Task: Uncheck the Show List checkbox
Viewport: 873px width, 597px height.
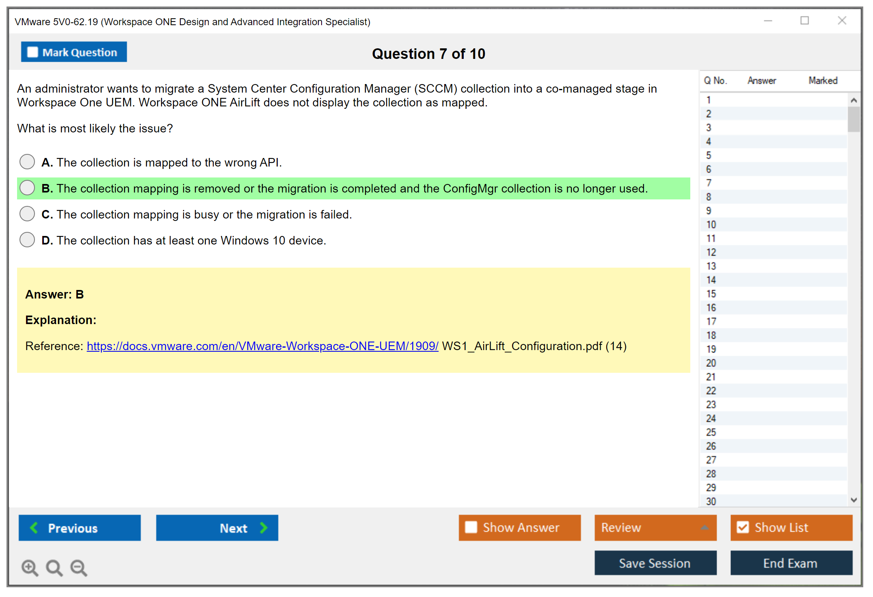Action: coord(743,527)
